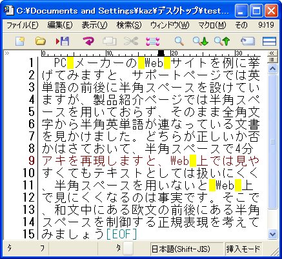Click the New file toolbar icon
This screenshot has height=259, width=282.
(x=20, y=41)
